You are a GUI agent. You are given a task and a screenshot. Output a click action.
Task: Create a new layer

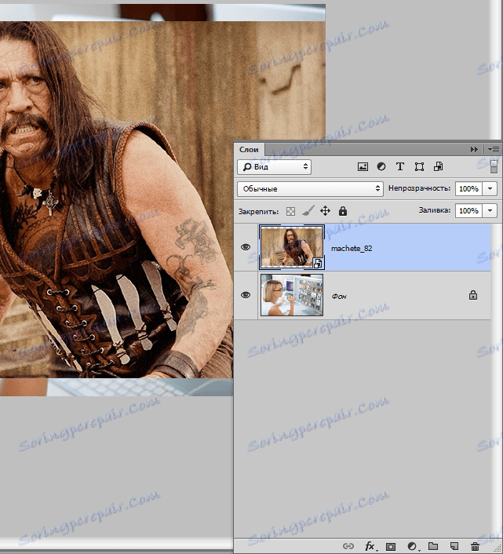pyautogui.click(x=454, y=546)
